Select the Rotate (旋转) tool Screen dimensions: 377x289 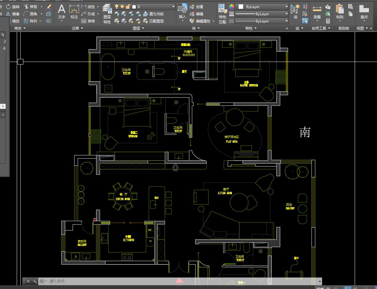(13, 7)
